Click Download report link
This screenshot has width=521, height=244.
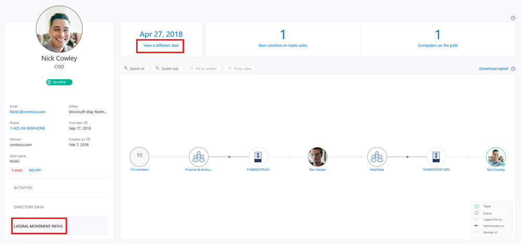pos(493,69)
